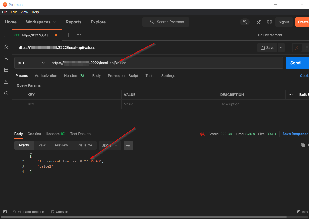The width and height of the screenshot is (309, 219).
Task: Open the Mock Servers panel
Action: point(6,70)
